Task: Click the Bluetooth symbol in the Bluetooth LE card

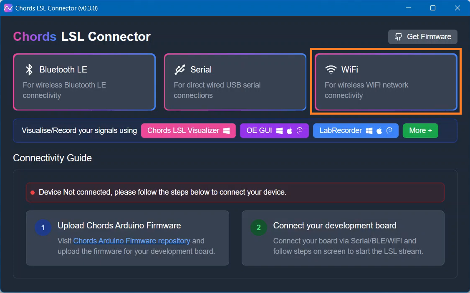Action: click(29, 70)
